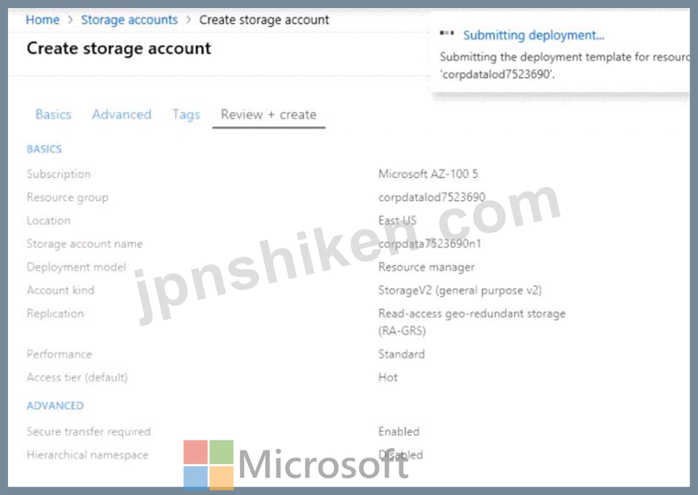Select the Hot access tier value

coord(387,378)
